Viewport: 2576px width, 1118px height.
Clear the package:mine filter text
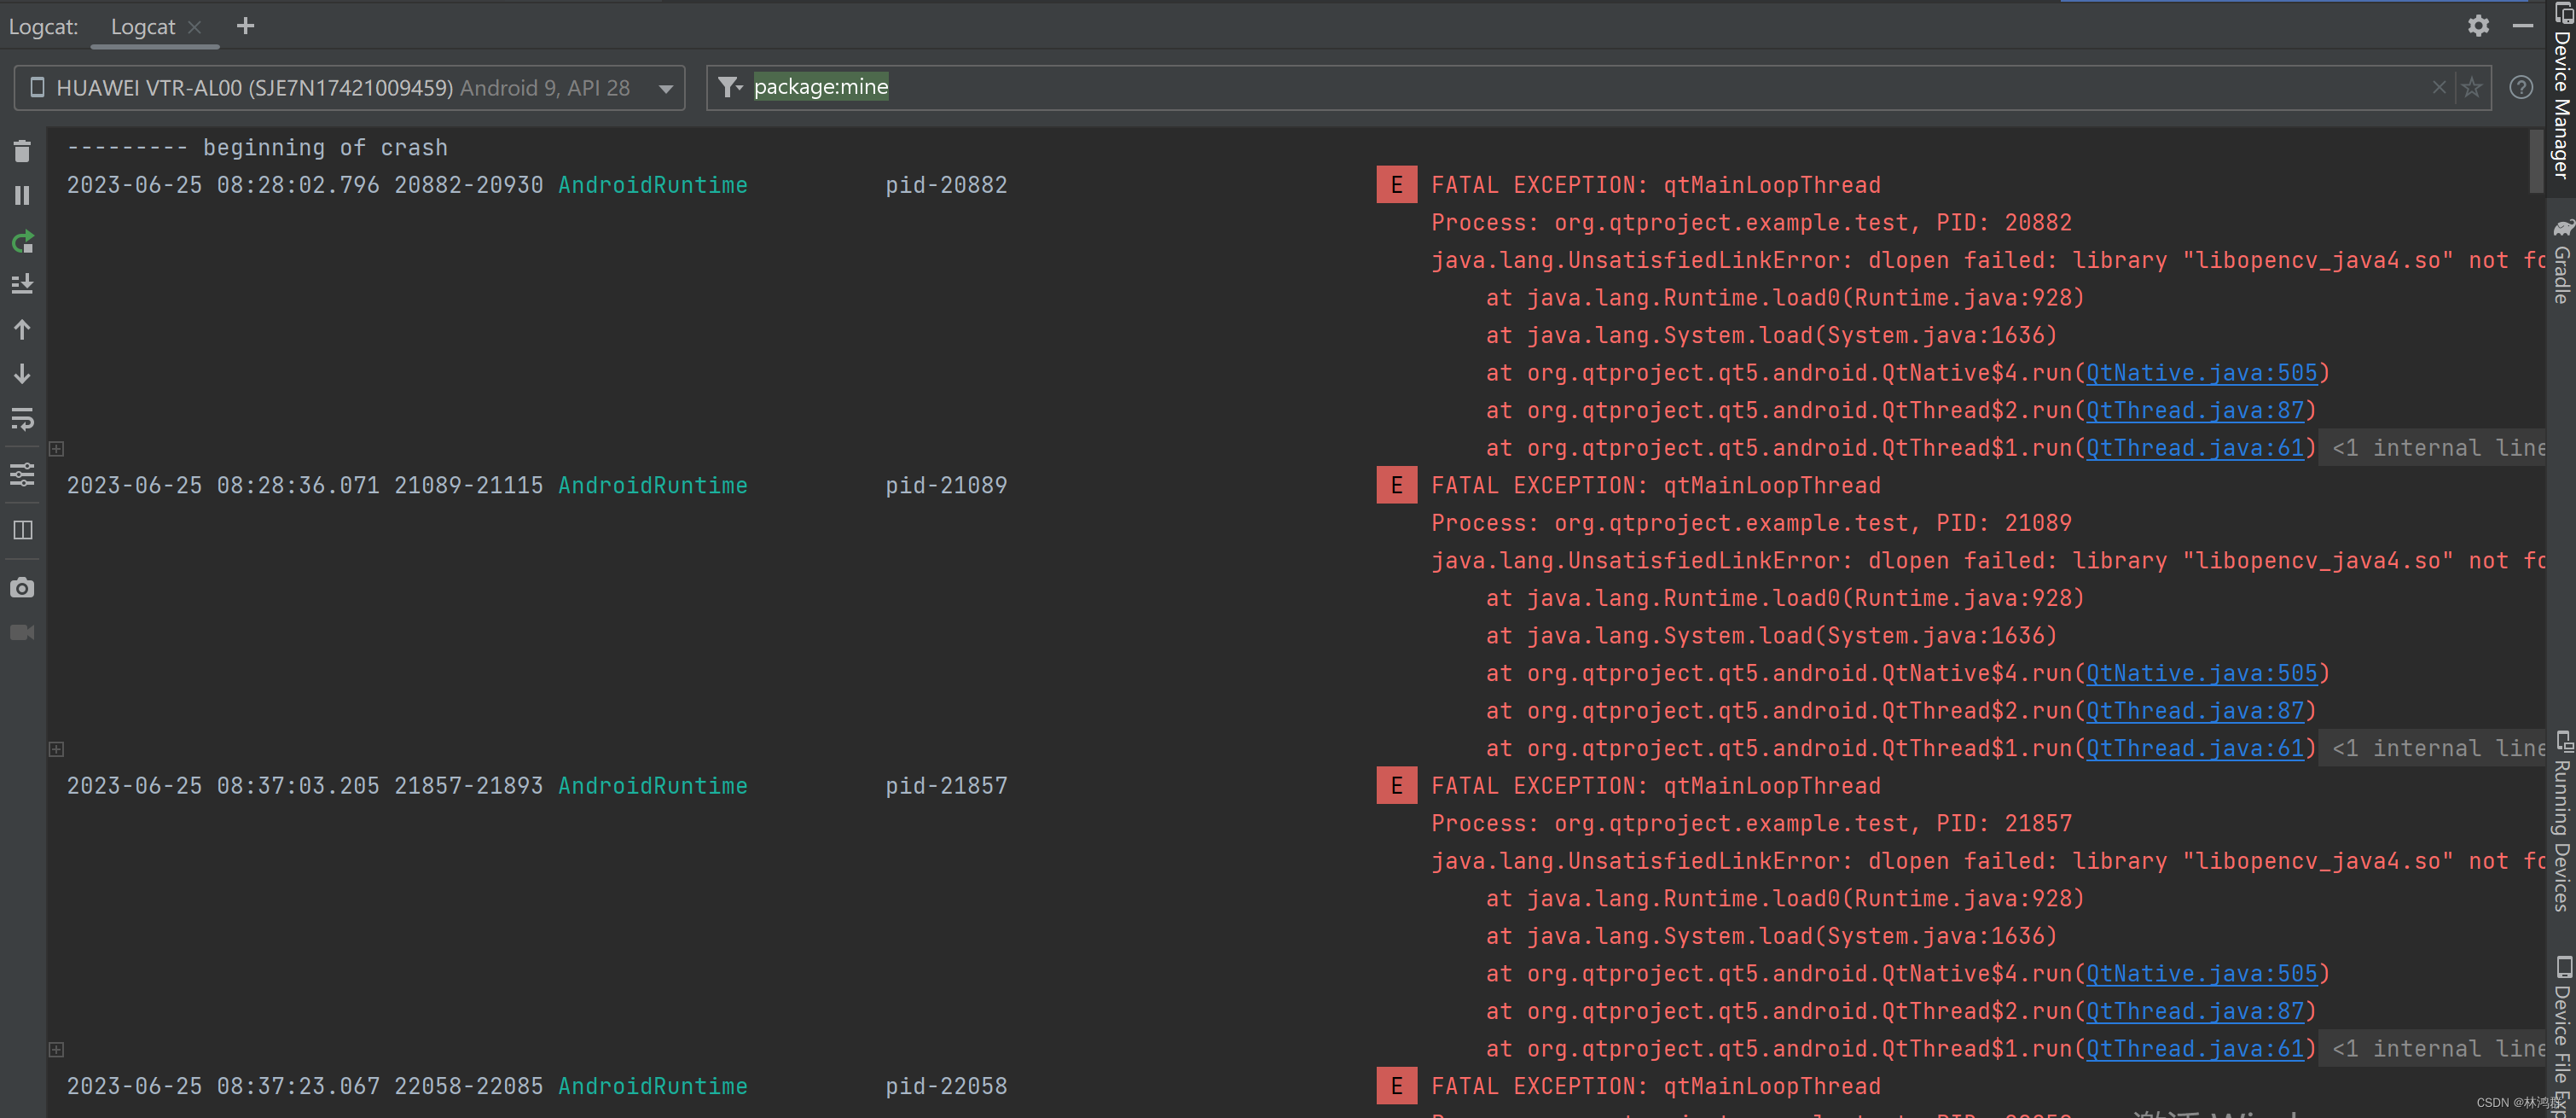click(x=2439, y=87)
